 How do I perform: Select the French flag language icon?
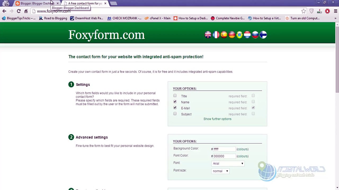click(216, 35)
